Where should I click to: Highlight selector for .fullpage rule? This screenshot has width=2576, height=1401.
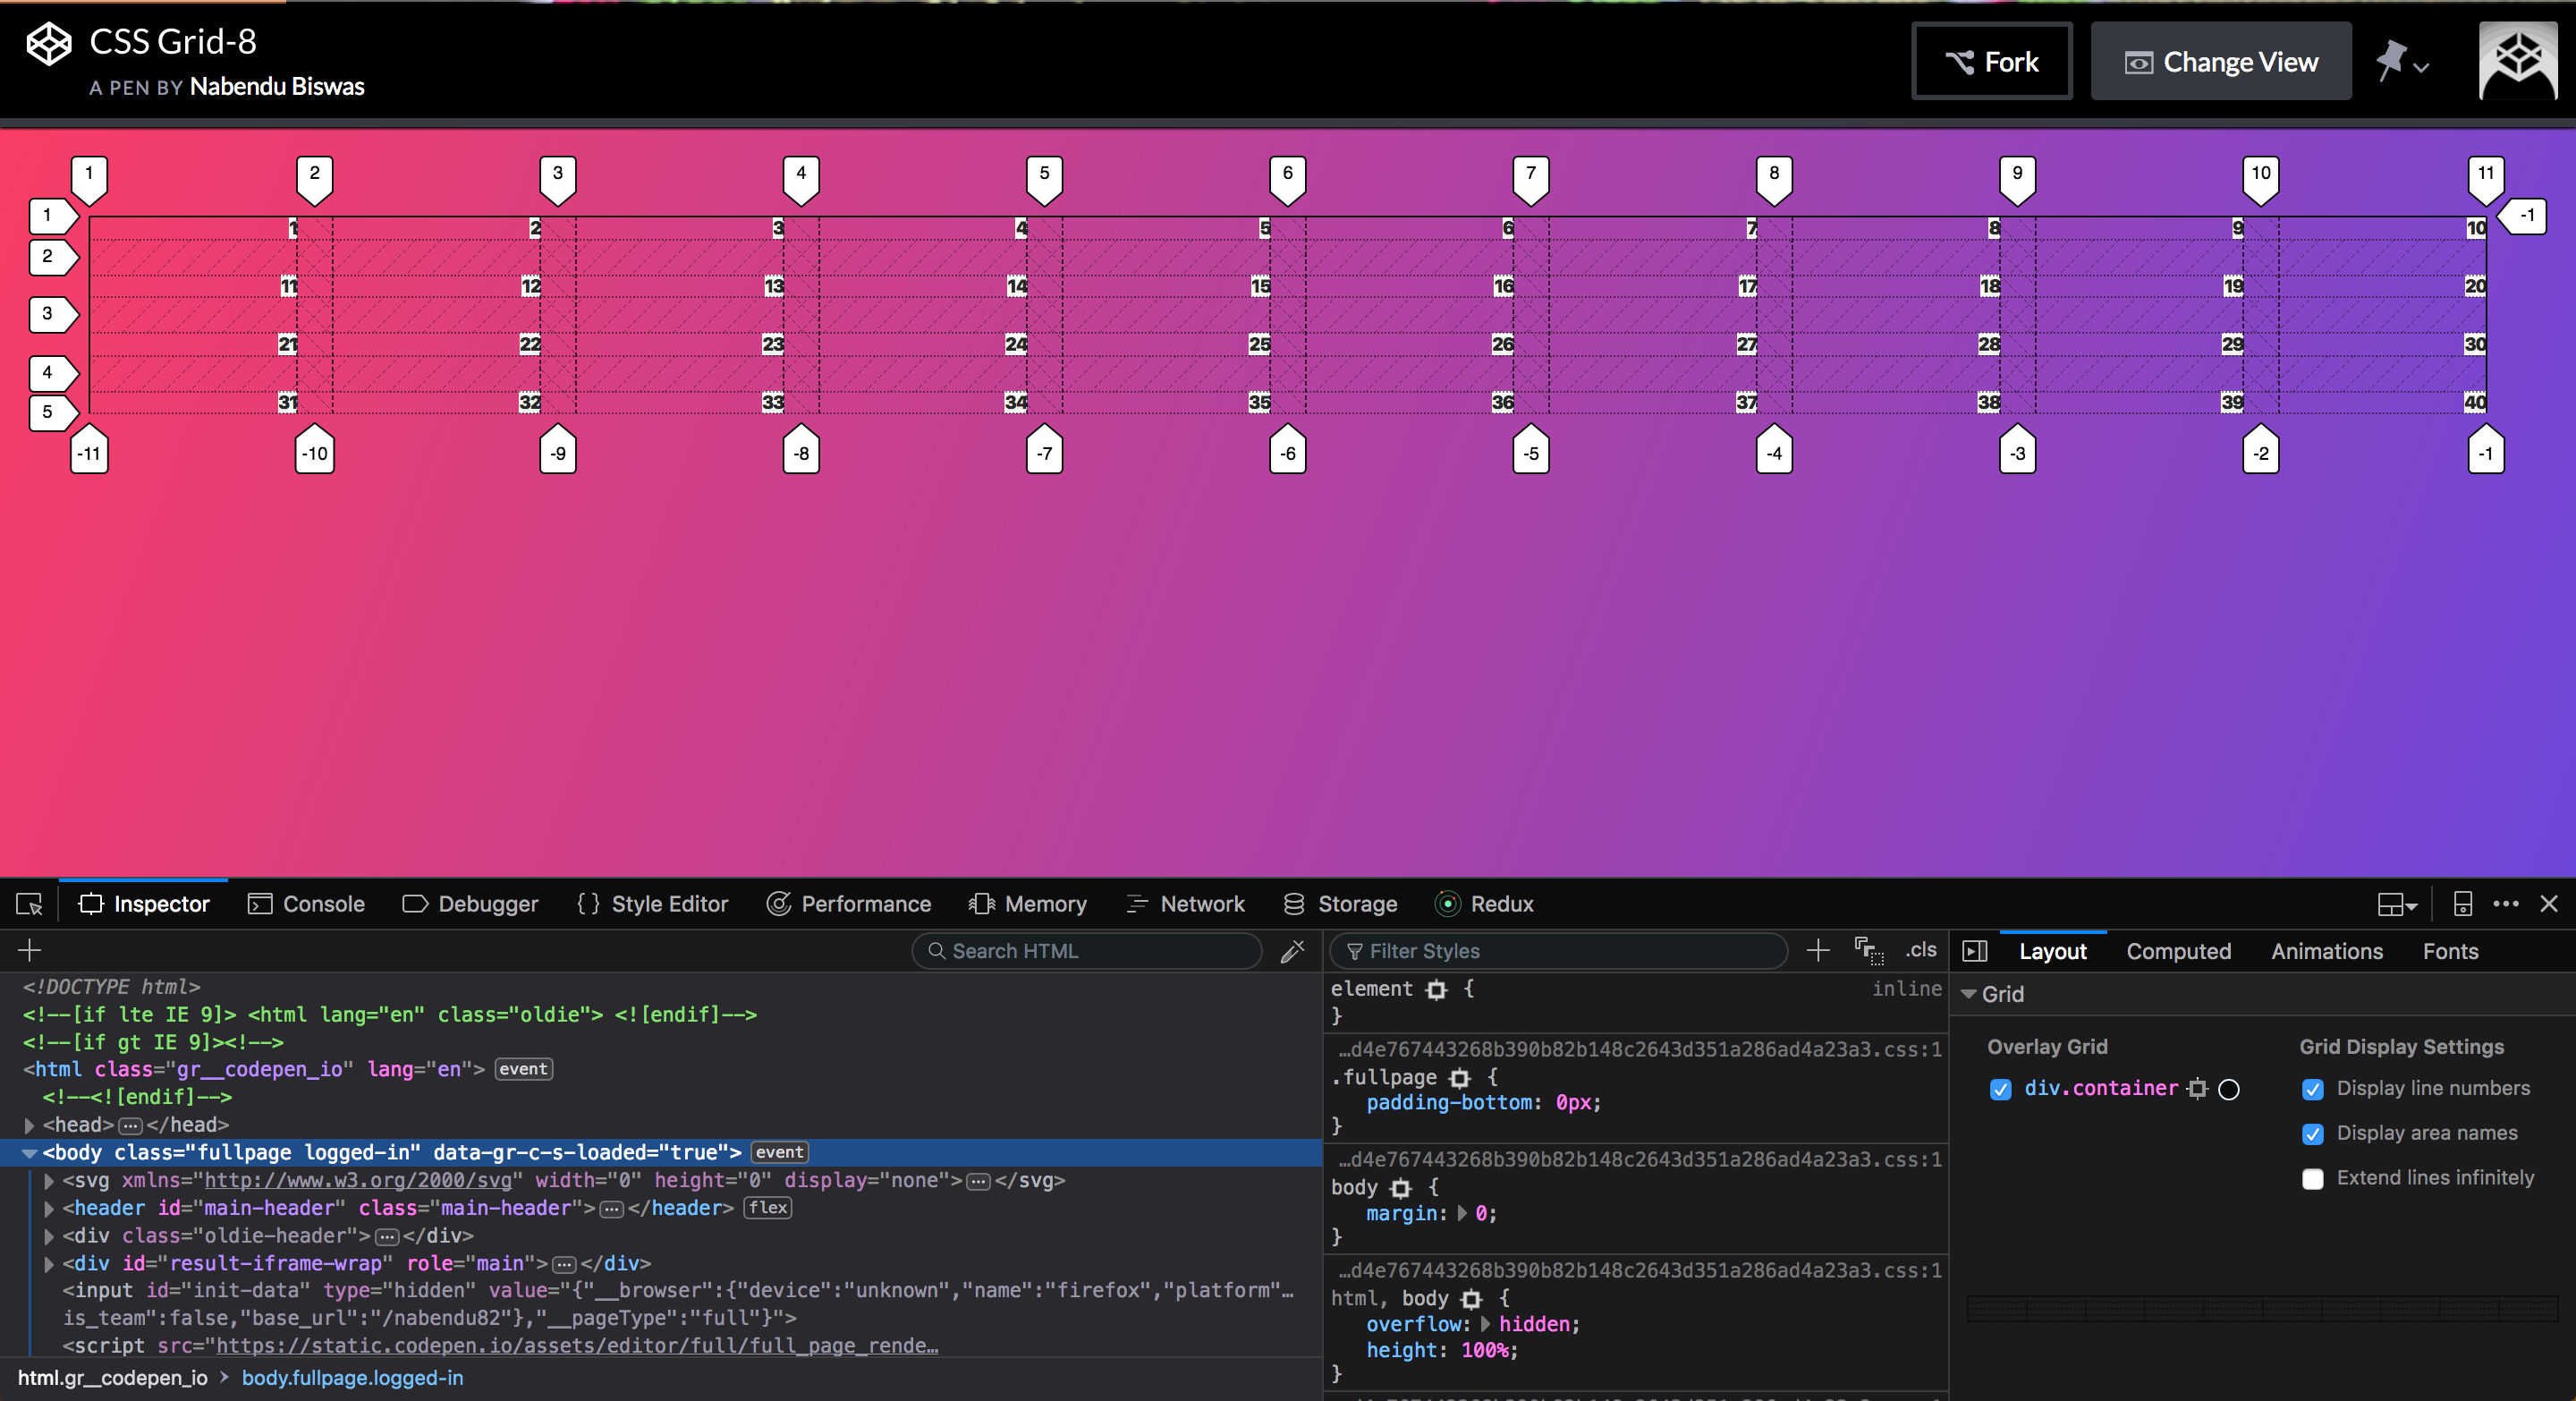[1460, 1078]
